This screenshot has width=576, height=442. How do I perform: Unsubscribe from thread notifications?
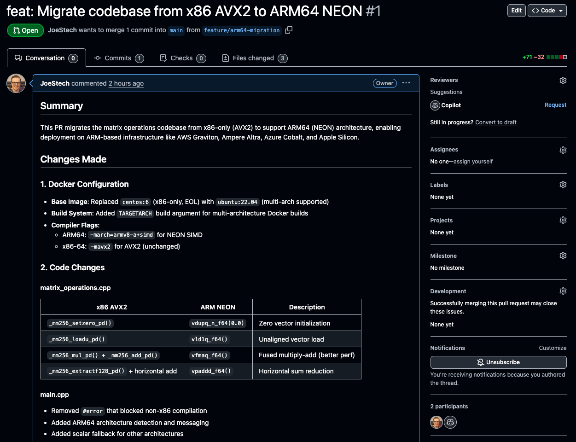click(498, 362)
